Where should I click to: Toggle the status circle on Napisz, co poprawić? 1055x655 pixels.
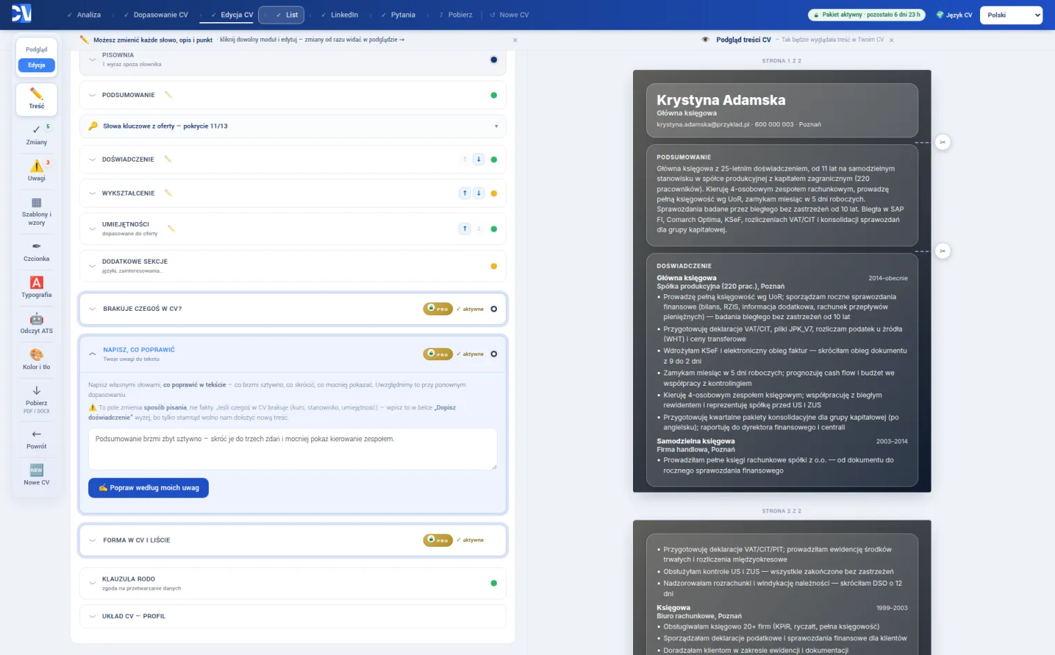[x=493, y=354]
